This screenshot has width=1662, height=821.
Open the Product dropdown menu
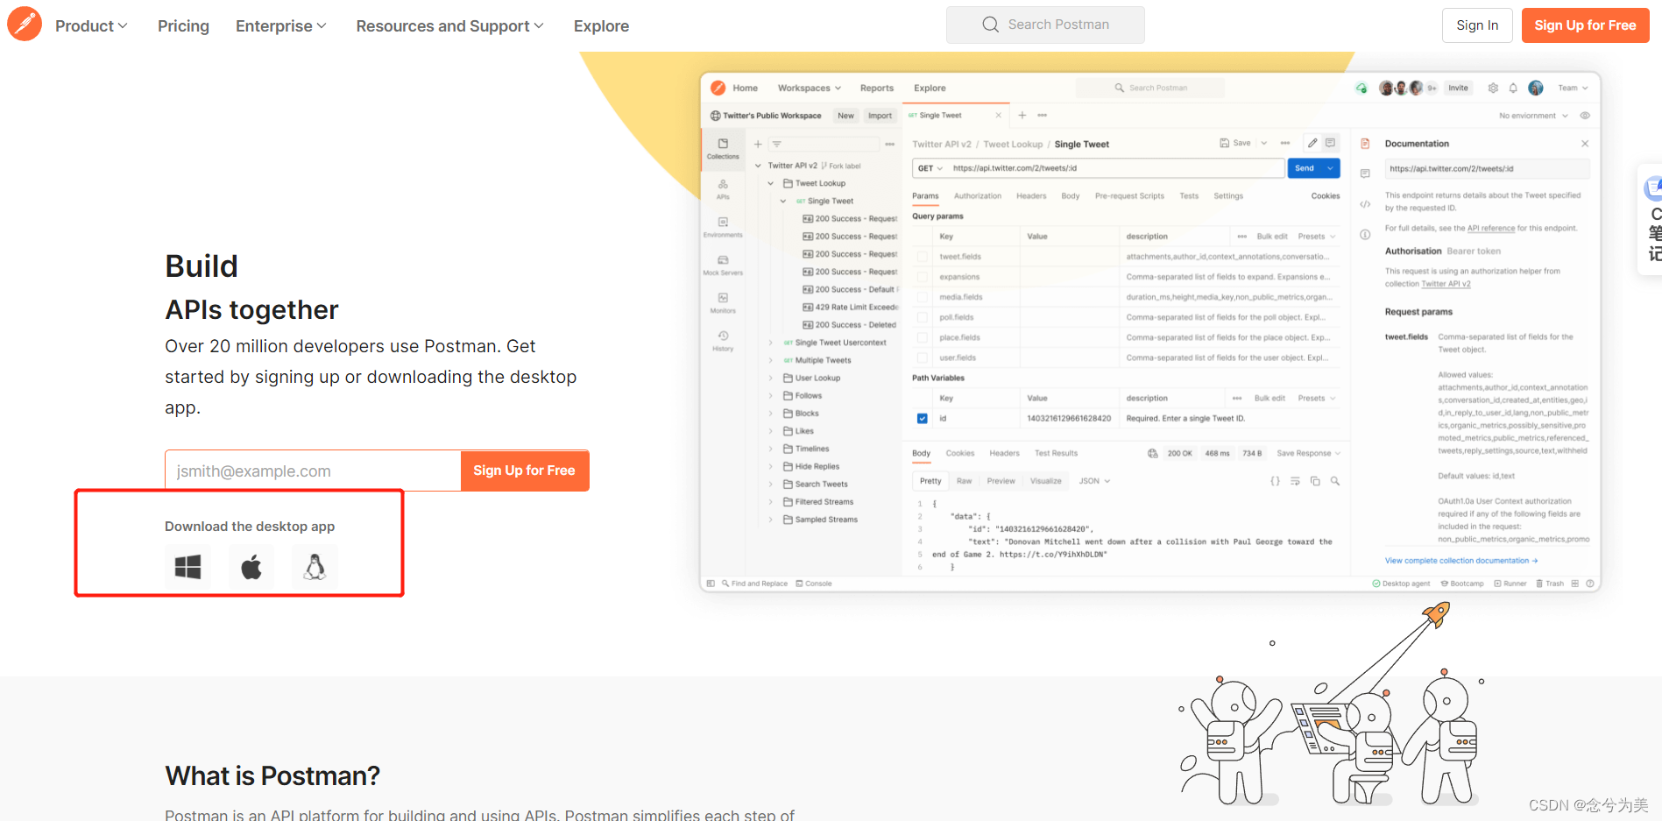pos(91,26)
